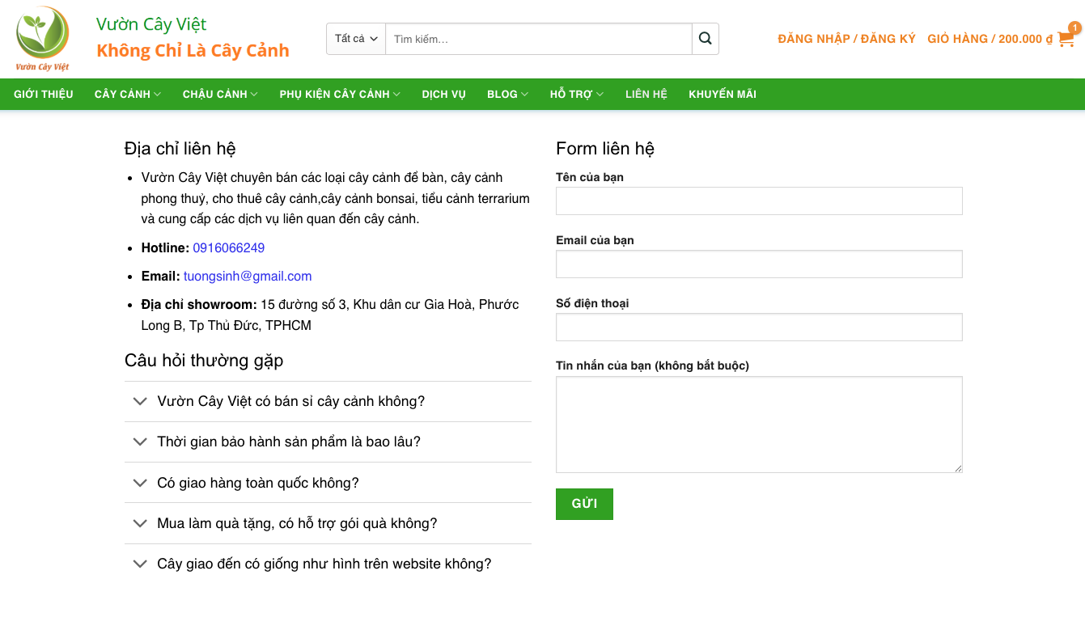This screenshot has width=1085, height=617.
Task: Click the cart item count badge
Action: pos(1074,27)
